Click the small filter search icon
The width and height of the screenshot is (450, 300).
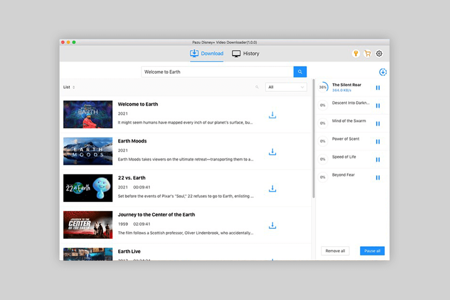pyautogui.click(x=257, y=87)
